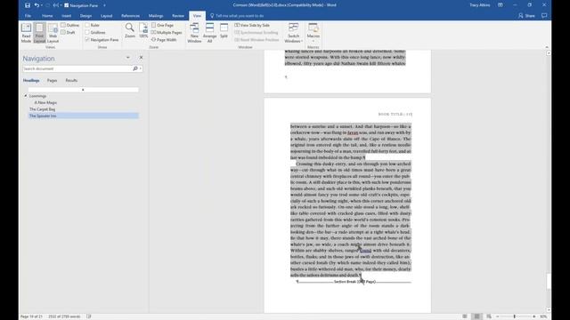Switch to Outline view
Image resolution: width=570 pixels, height=320 pixels.
tap(70, 25)
